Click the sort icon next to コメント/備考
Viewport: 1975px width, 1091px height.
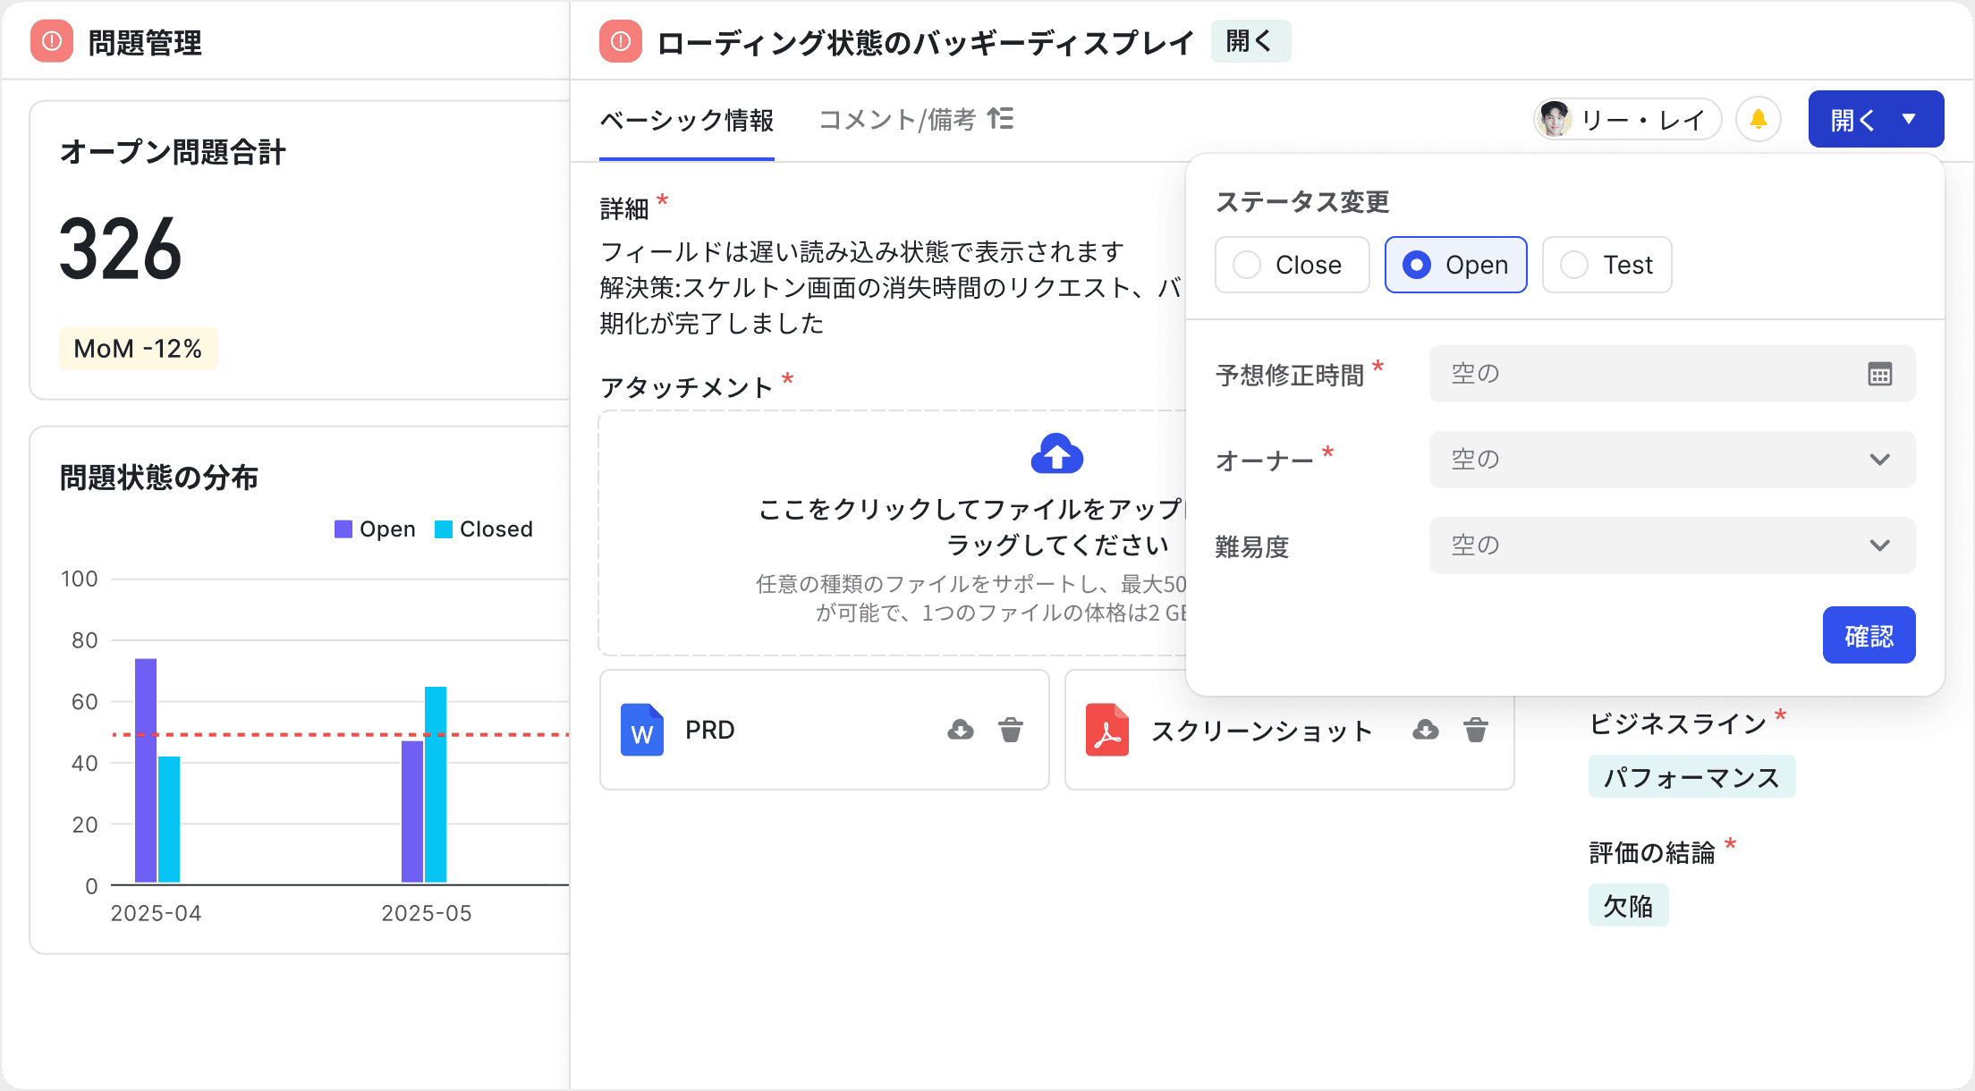coord(1002,119)
